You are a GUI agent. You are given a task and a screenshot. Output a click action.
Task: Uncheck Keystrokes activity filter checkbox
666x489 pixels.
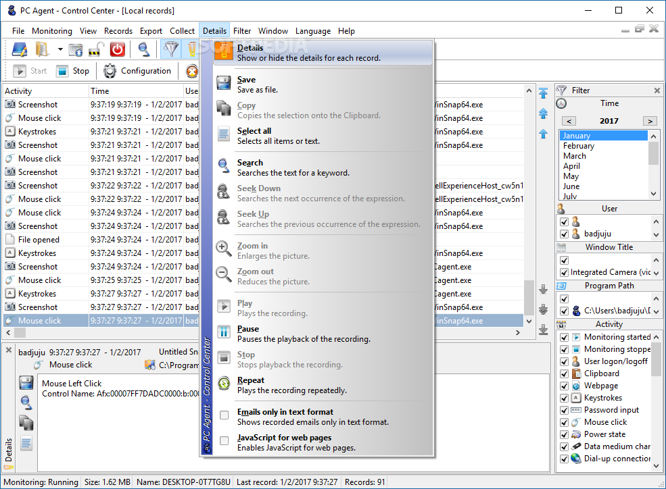click(564, 398)
